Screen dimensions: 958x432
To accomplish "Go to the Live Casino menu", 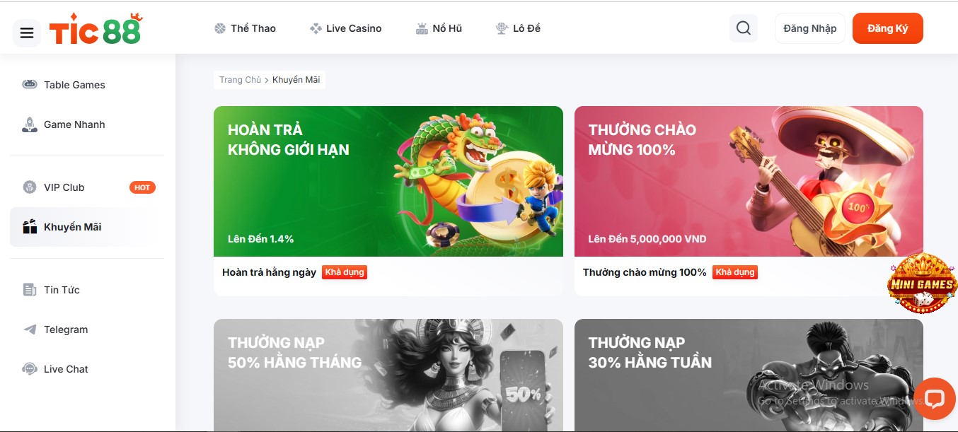I will [x=345, y=28].
